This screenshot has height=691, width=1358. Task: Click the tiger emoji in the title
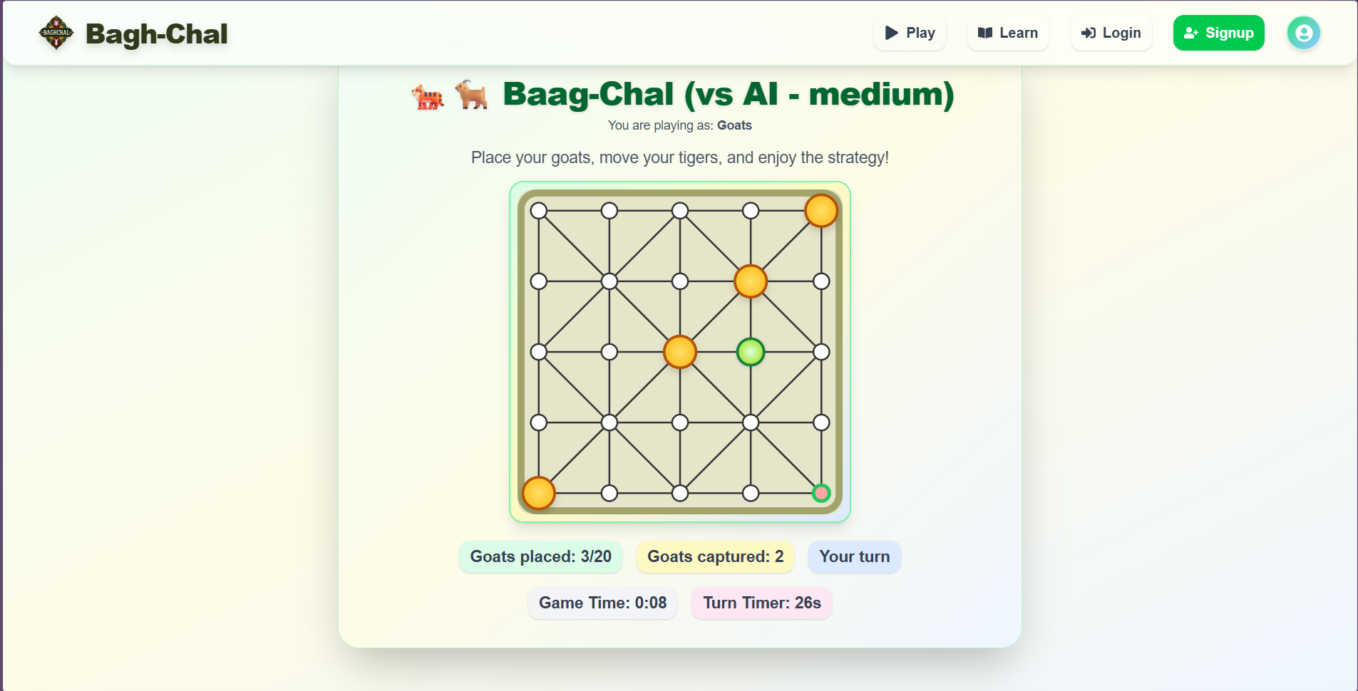(428, 96)
